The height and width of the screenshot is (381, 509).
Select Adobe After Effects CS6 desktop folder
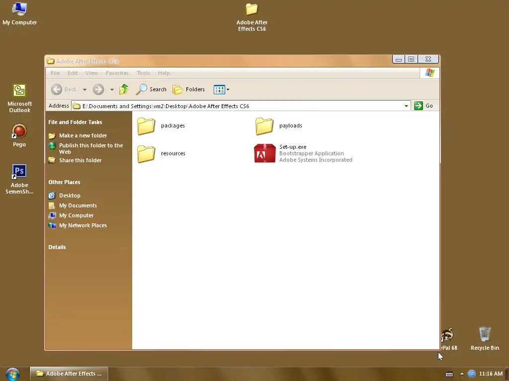click(252, 17)
